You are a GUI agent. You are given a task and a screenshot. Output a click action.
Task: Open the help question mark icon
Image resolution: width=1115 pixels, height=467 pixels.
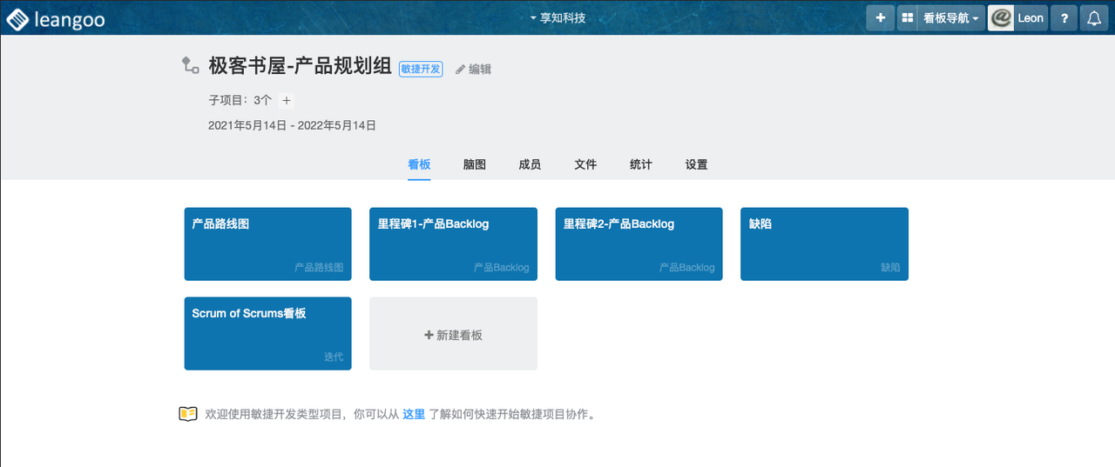[x=1064, y=18]
